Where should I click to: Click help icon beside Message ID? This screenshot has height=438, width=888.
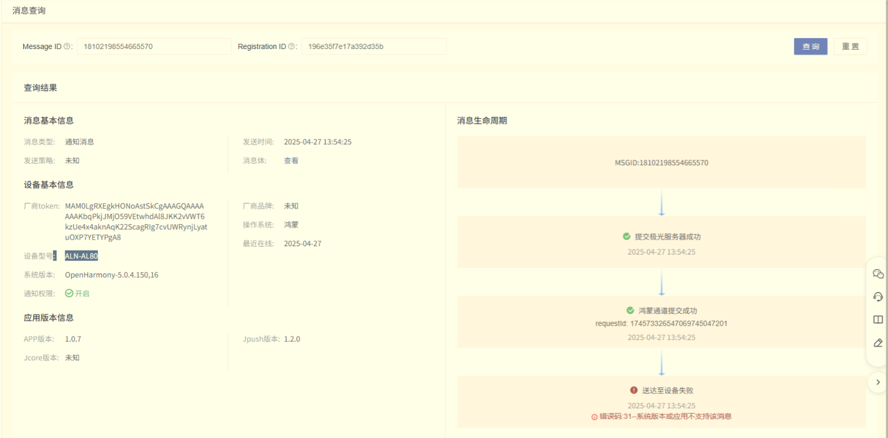coord(67,46)
